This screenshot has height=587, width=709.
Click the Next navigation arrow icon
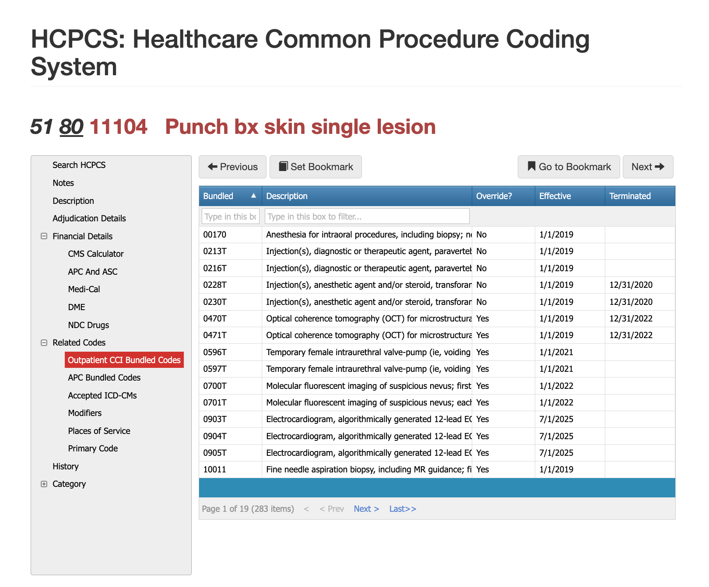[660, 167]
